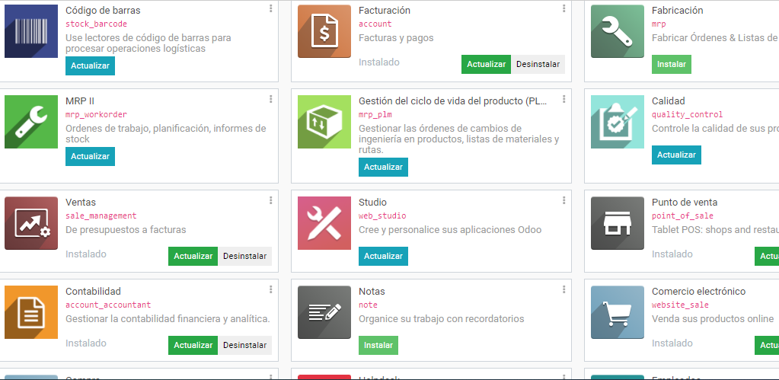Open options menu for Ventas
779x380 pixels.
(271, 200)
